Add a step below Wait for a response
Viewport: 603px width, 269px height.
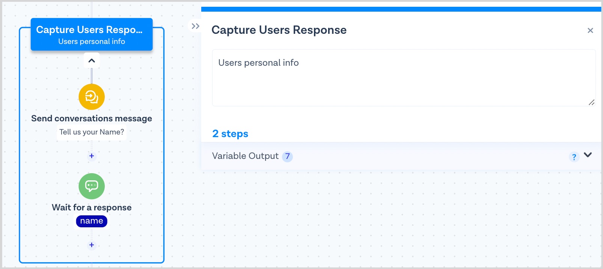[92, 245]
